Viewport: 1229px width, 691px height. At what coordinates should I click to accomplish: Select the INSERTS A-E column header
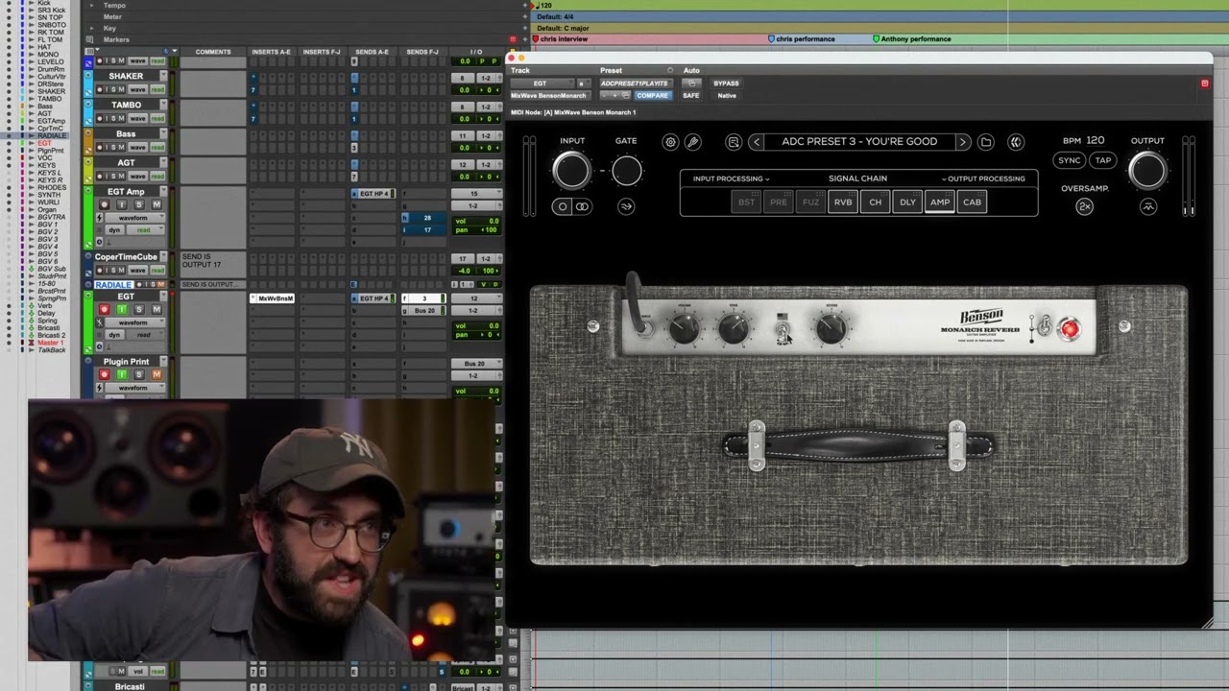click(x=271, y=52)
